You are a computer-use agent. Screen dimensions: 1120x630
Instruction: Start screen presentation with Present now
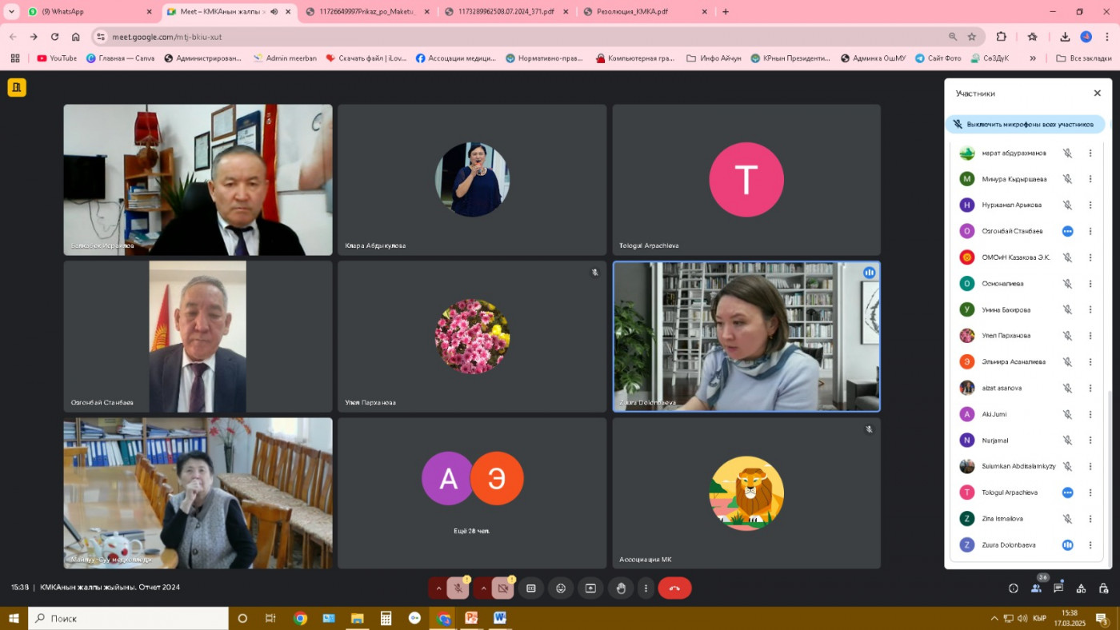point(590,588)
